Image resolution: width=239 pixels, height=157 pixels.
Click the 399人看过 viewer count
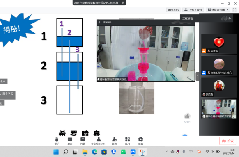[x=193, y=10]
